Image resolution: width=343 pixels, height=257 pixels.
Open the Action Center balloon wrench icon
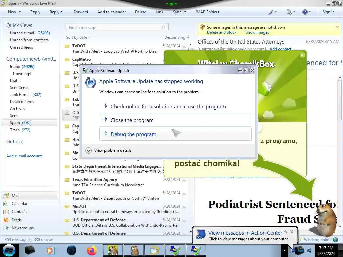[x=286, y=232]
